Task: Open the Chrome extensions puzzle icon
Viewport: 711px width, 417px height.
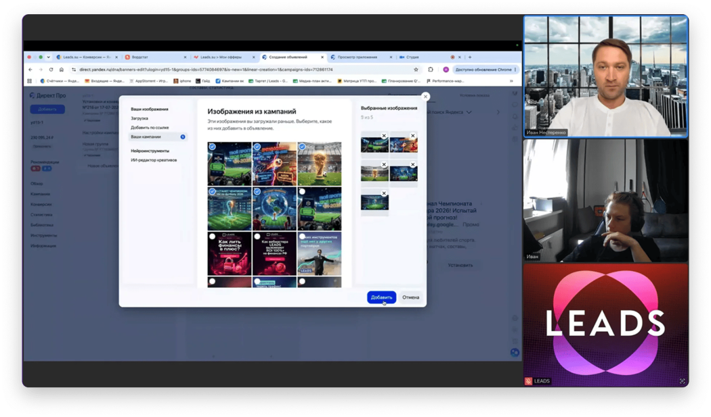Action: (x=431, y=70)
